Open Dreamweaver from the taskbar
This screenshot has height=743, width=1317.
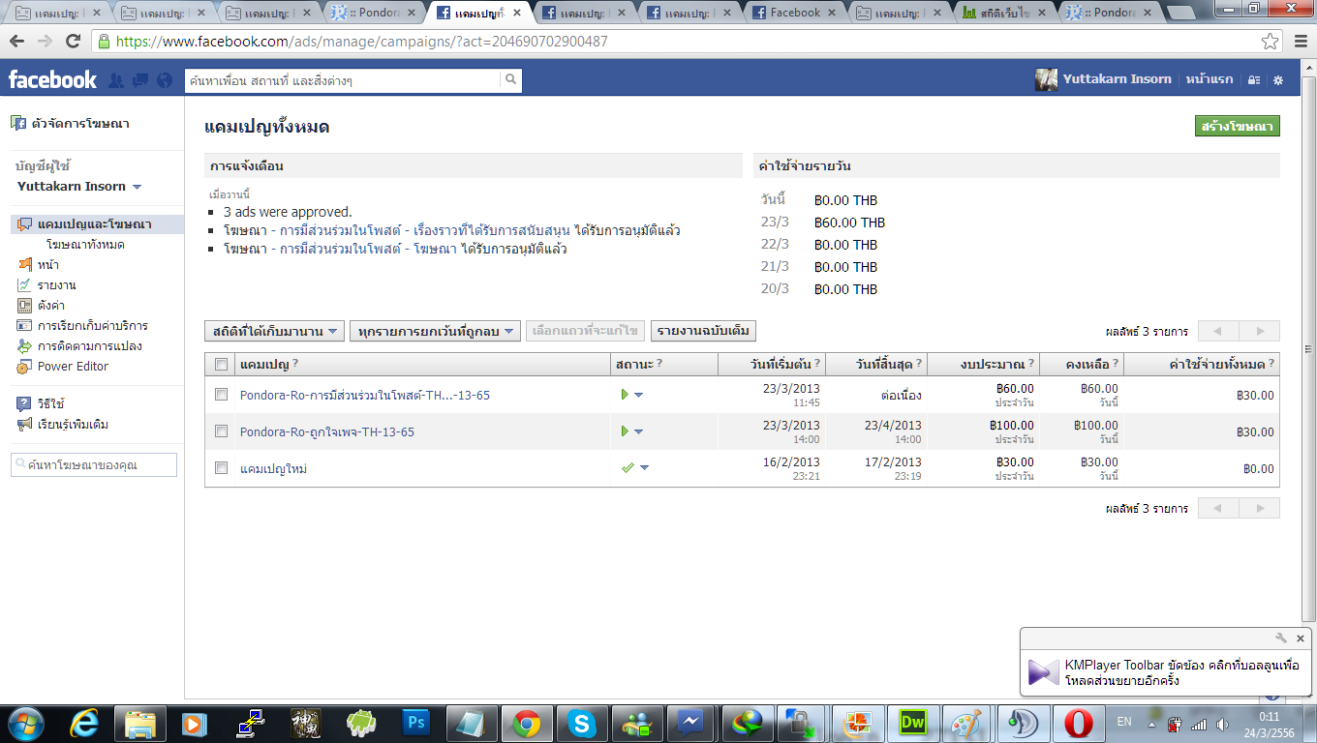913,723
